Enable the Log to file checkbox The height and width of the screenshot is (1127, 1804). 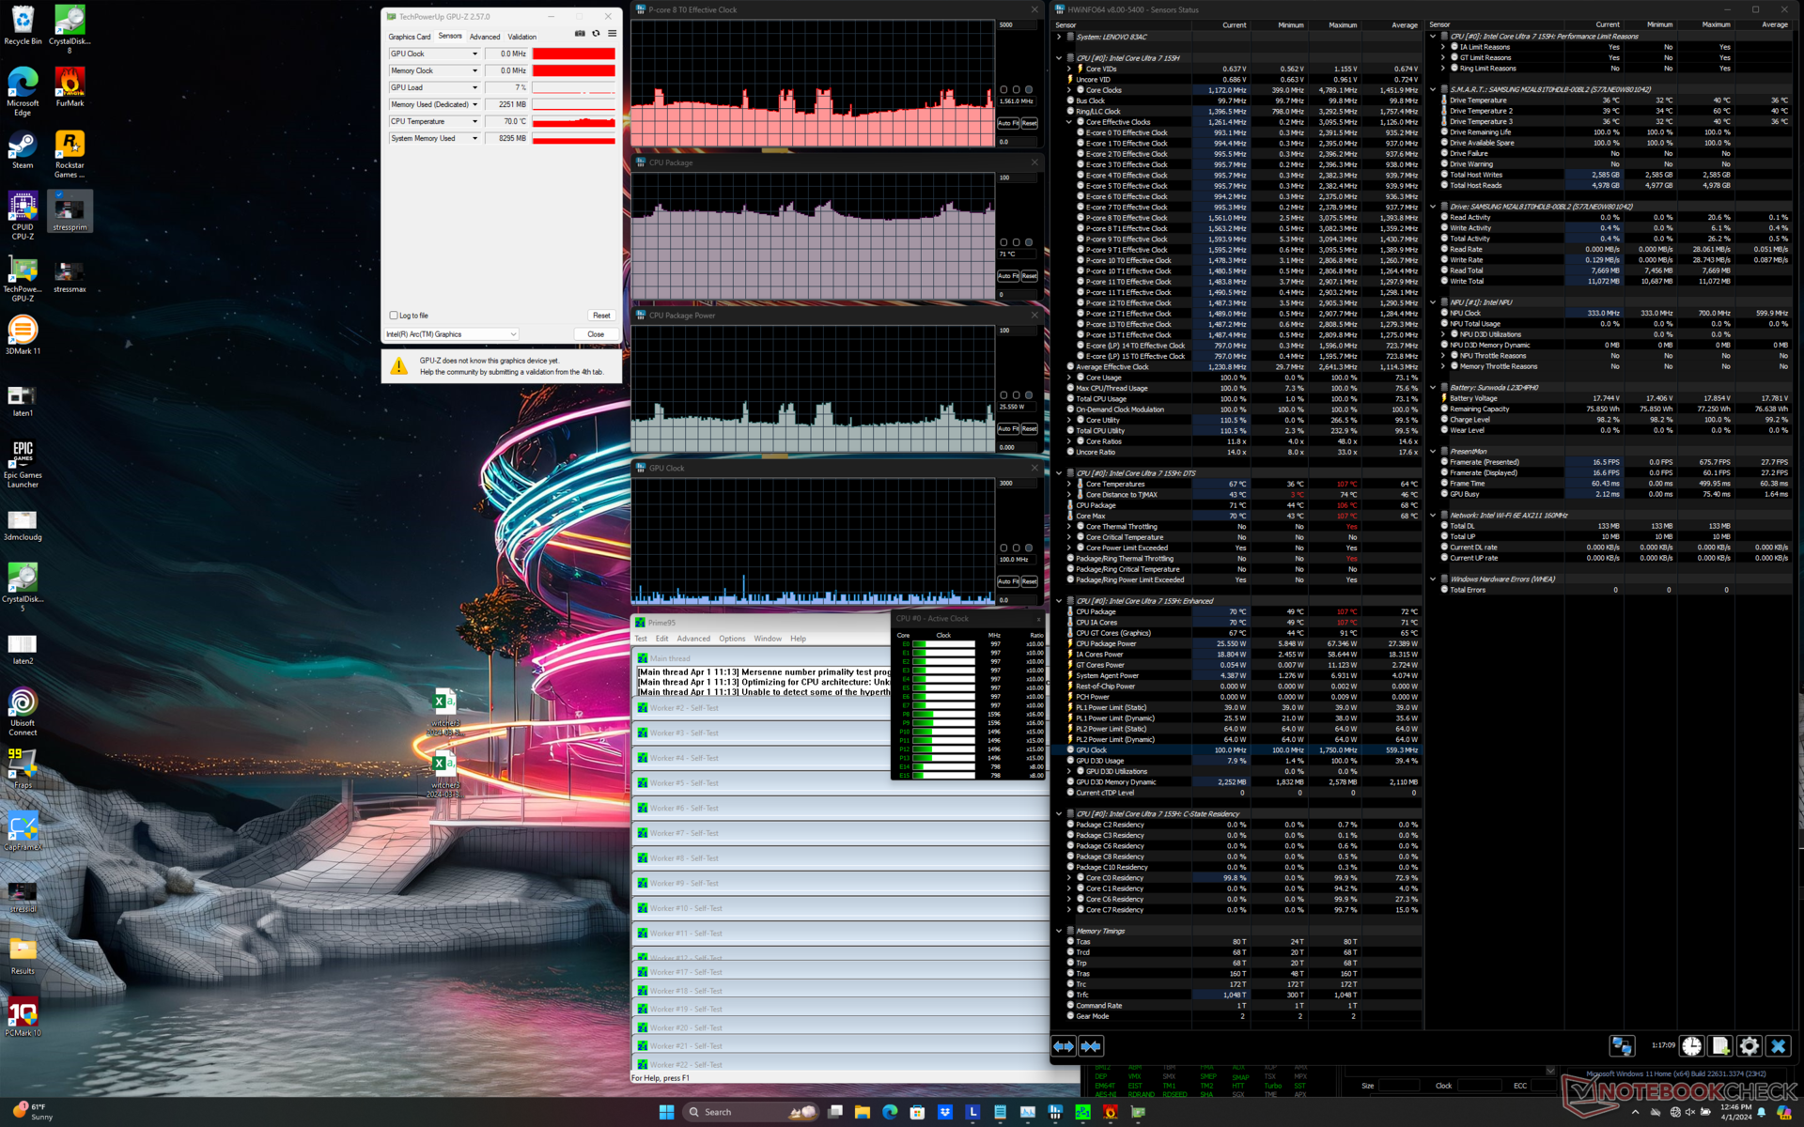pyautogui.click(x=394, y=316)
